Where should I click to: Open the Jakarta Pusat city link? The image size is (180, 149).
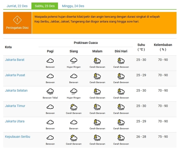15,75
